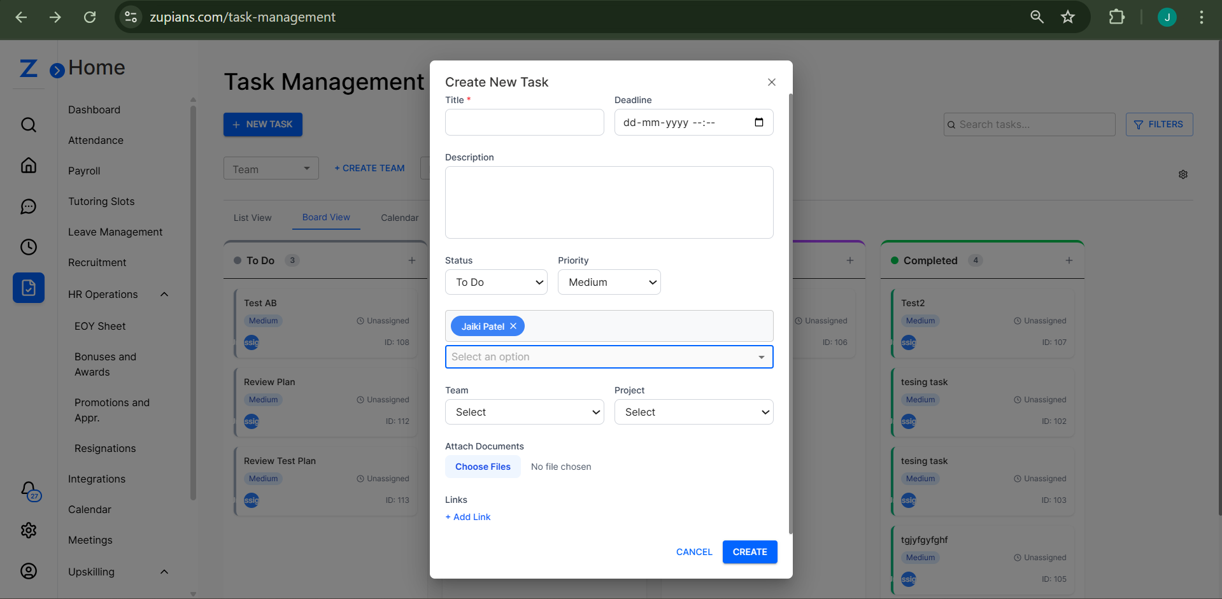Open the Priority dropdown showing Medium
This screenshot has height=599, width=1222.
(609, 282)
